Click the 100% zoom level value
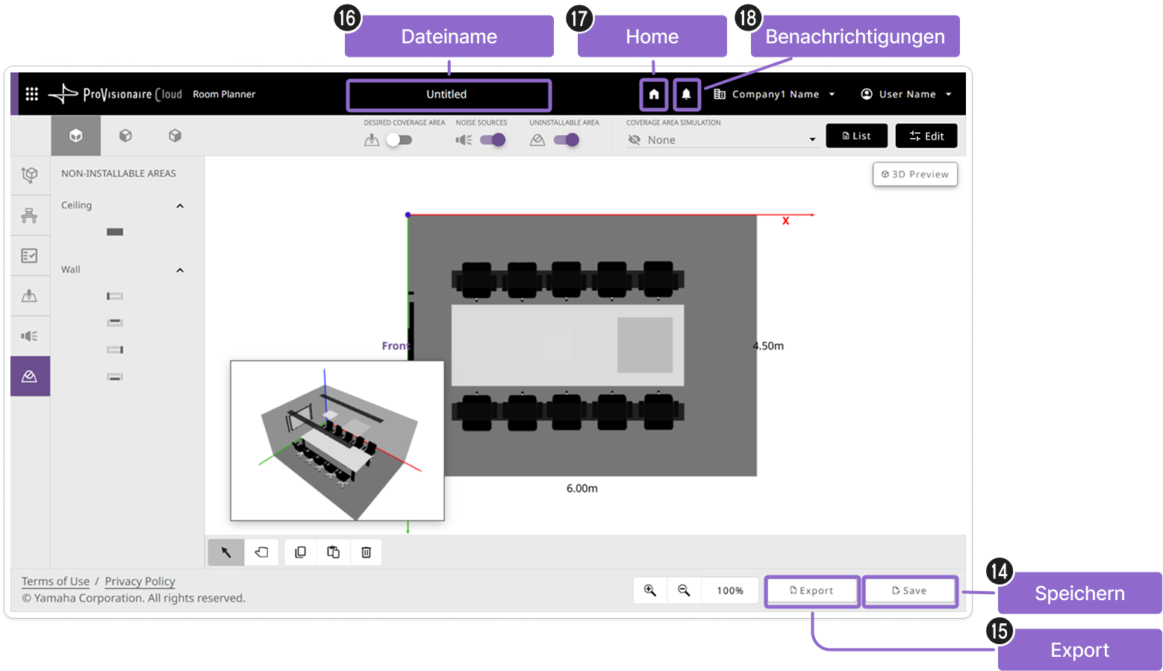This screenshot has width=1163, height=671. (730, 590)
